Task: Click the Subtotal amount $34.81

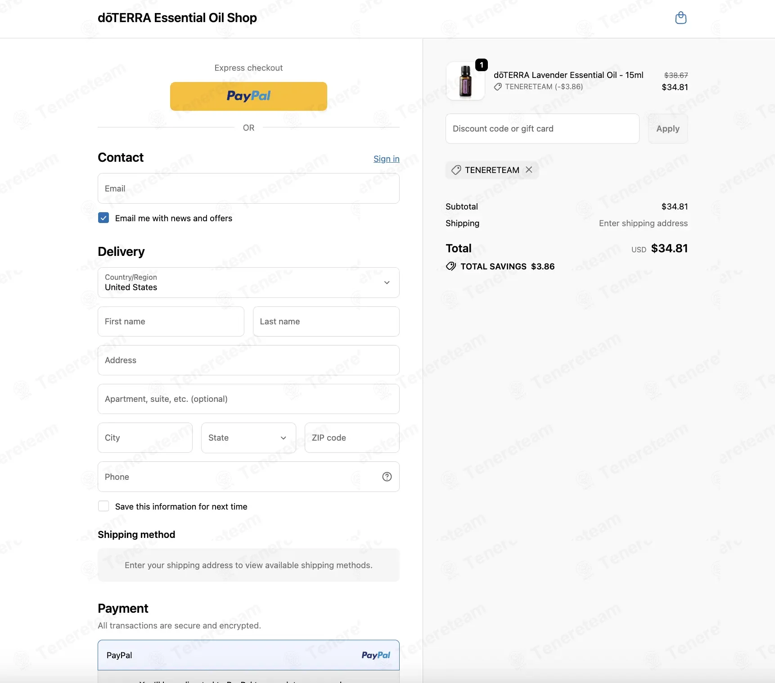Action: (675, 207)
